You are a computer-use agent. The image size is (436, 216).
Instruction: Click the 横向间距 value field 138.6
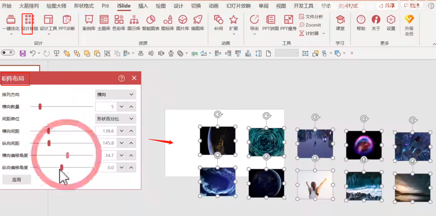click(106, 131)
